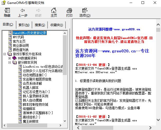Click page icon beside 发送聊天框固顶信息

click(x=20, y=79)
